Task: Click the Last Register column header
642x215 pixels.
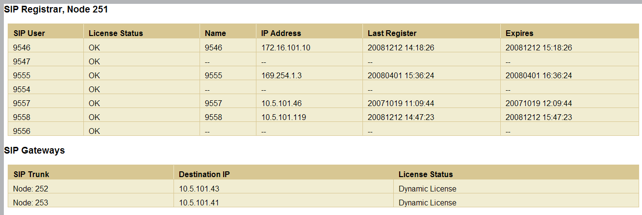Action: coord(392,33)
